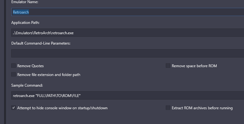
Task: Check Remove file extension and folder path
Action: point(14,74)
